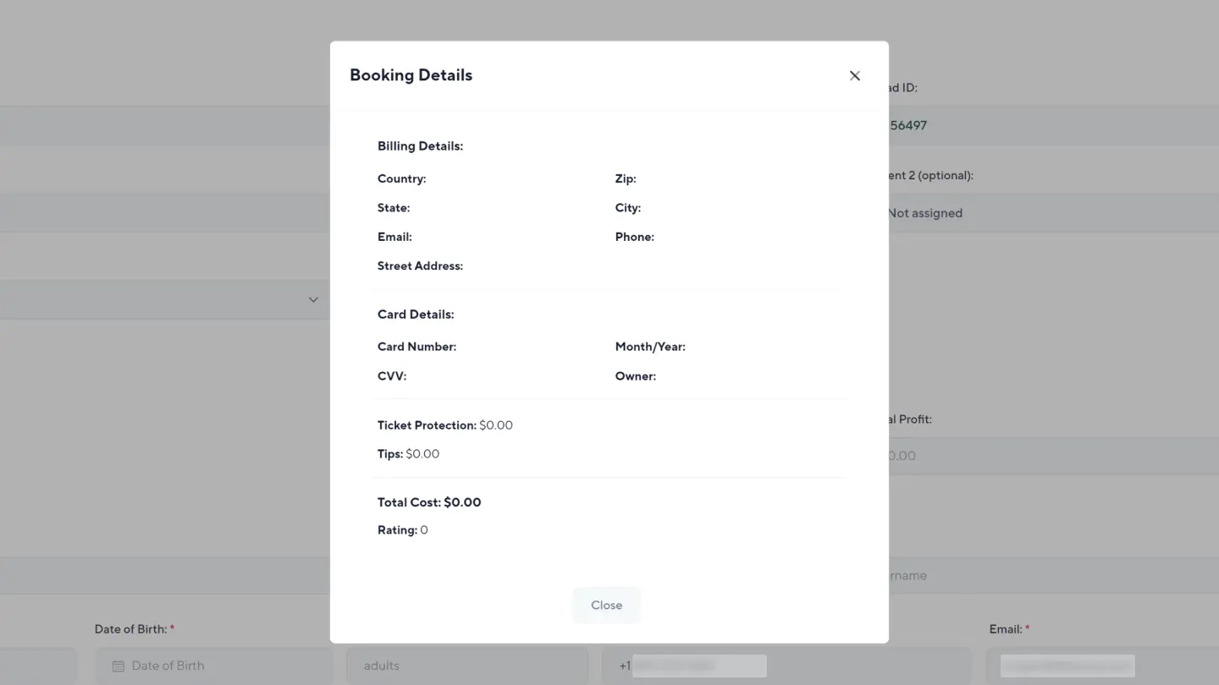This screenshot has height=685, width=1219.
Task: Click the Ticket Protection $0.00 value
Action: pyautogui.click(x=496, y=425)
